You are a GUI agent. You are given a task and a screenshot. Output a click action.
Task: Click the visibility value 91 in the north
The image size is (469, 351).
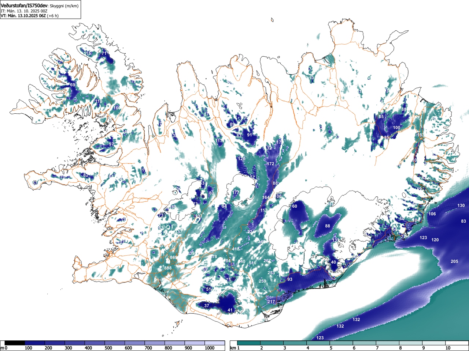[x=250, y=135]
